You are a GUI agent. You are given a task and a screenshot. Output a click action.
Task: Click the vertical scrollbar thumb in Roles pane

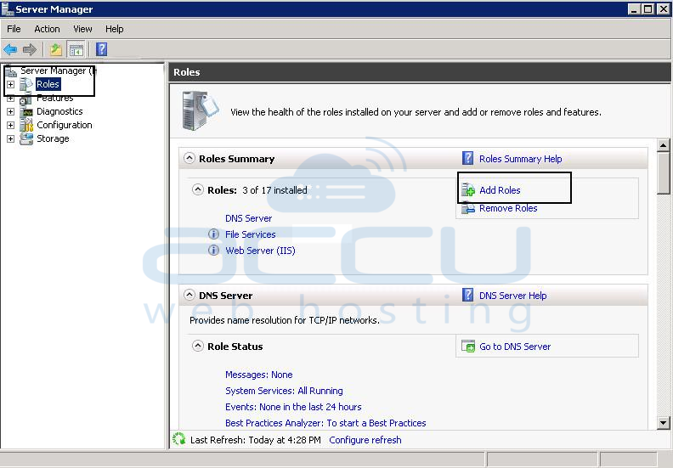pyautogui.click(x=663, y=173)
